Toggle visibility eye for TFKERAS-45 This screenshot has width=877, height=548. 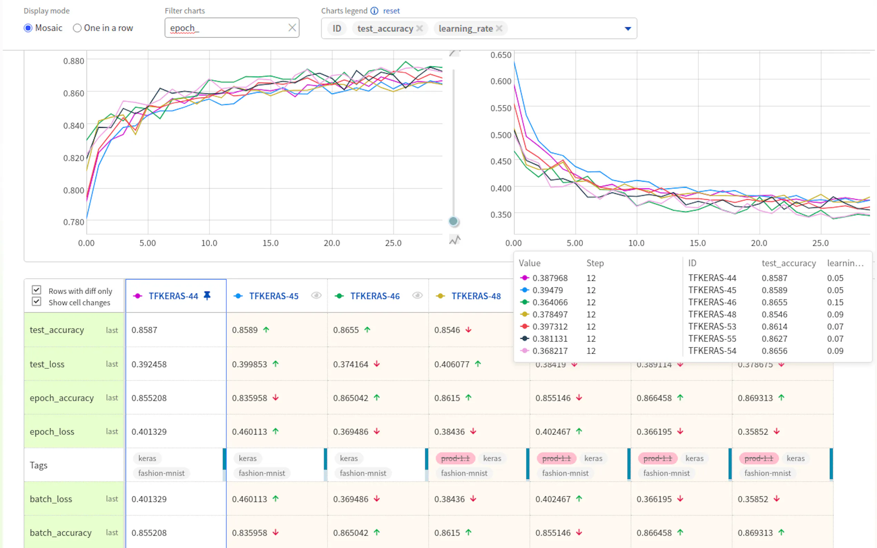pos(316,296)
